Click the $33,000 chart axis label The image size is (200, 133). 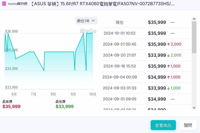(11, 87)
